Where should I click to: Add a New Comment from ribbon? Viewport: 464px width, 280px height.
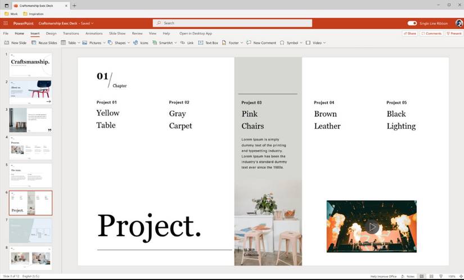(261, 43)
